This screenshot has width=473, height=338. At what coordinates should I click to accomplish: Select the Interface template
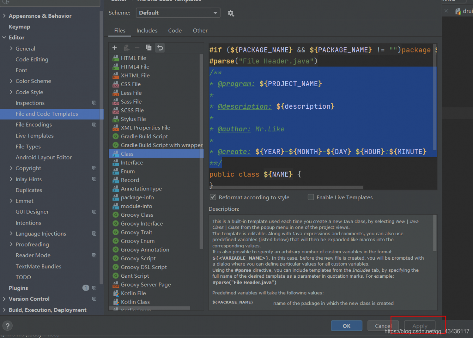pos(132,163)
